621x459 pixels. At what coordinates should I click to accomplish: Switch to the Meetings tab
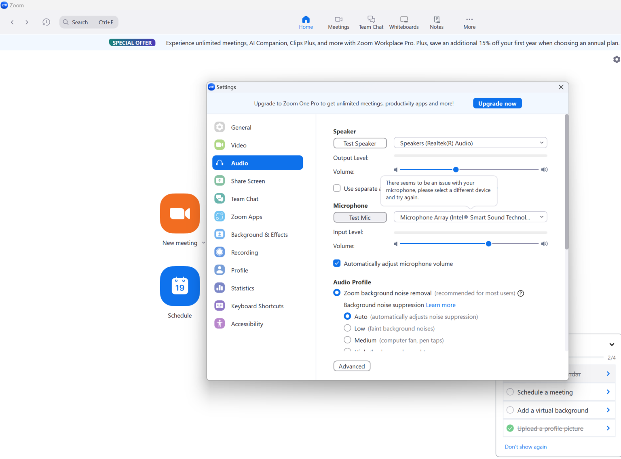click(338, 22)
